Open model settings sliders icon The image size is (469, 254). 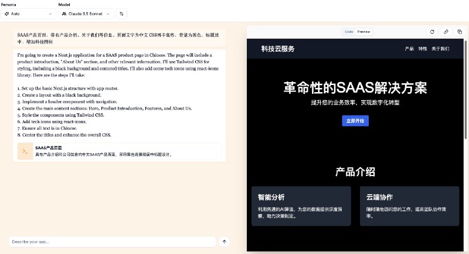[x=121, y=13]
